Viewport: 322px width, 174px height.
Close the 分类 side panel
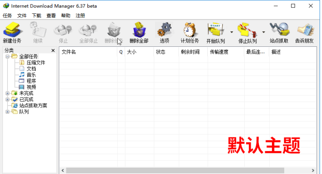(x=53, y=50)
